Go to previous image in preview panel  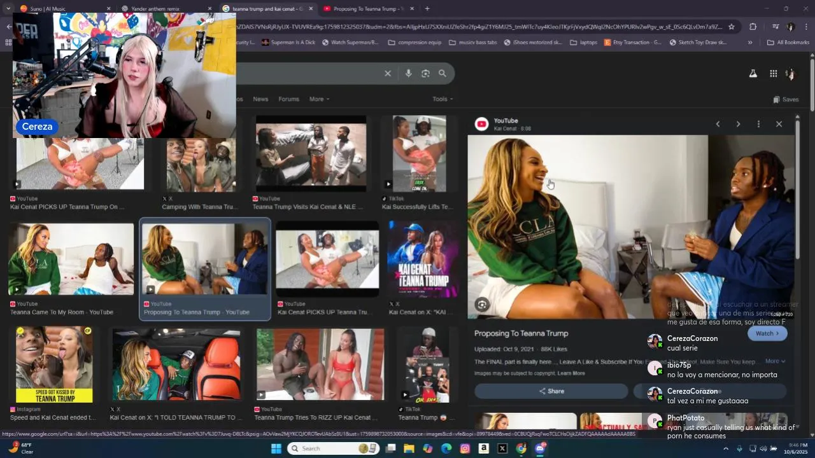pos(718,124)
